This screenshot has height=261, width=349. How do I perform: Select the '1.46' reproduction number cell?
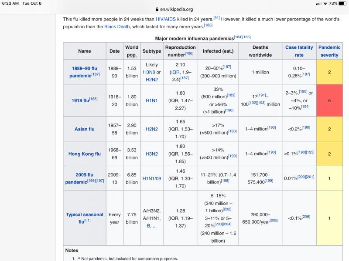click(180, 178)
